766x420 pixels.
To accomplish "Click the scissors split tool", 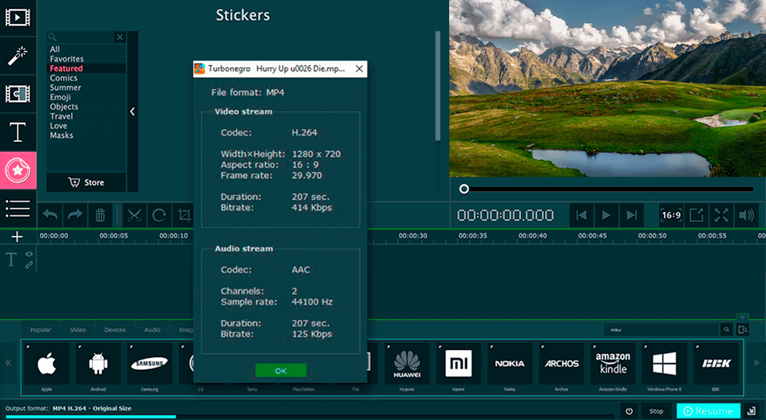I will pyautogui.click(x=134, y=215).
